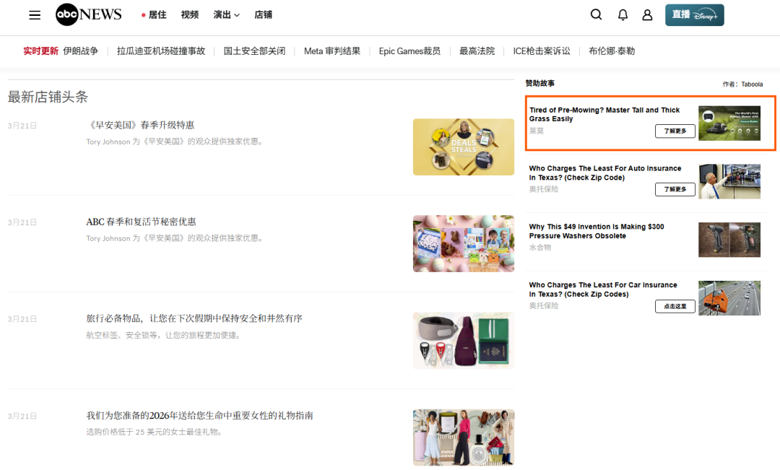Image resolution: width=780 pixels, height=470 pixels.
Task: Open the 旅行必备物品 travel essentials headline
Action: (x=194, y=318)
